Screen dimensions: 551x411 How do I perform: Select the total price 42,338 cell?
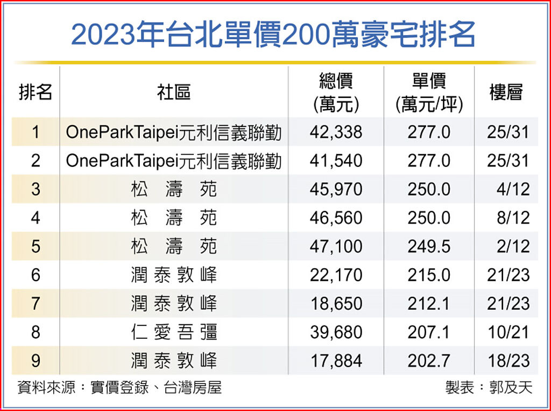[x=336, y=133]
